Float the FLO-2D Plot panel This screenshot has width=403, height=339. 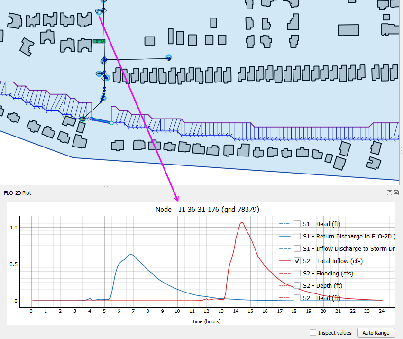click(x=389, y=193)
